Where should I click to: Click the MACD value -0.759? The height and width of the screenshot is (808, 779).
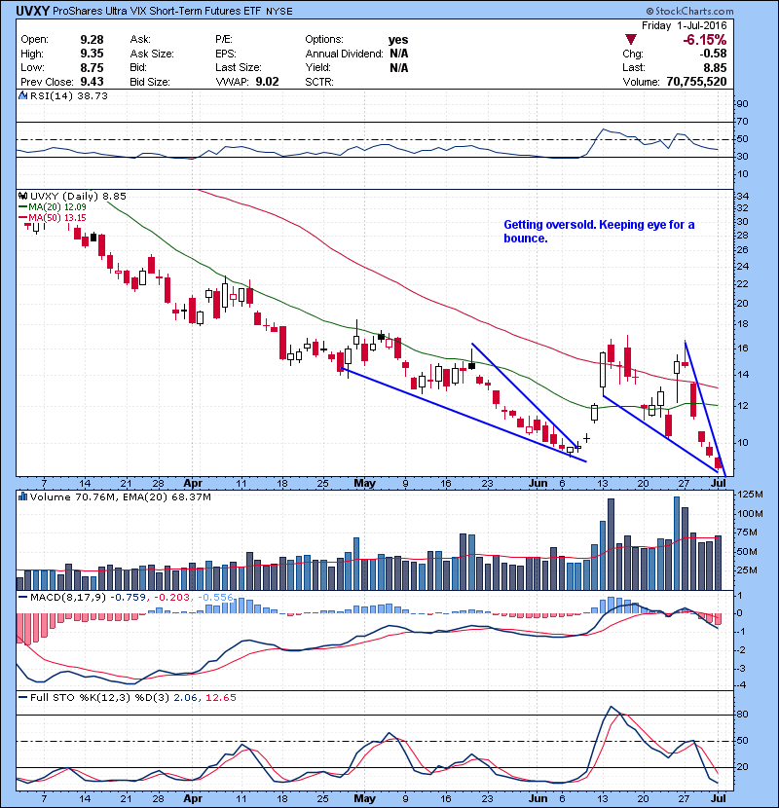(x=128, y=598)
